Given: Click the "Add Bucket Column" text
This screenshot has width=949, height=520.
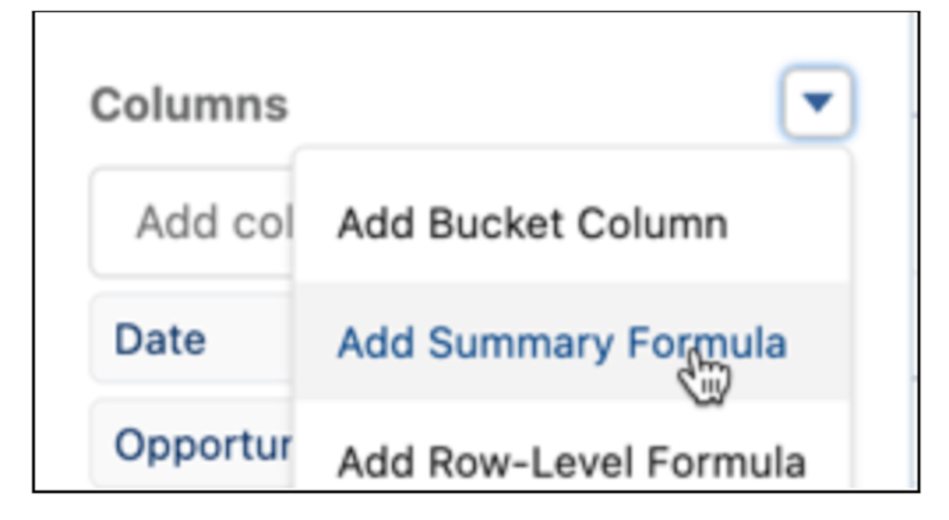Looking at the screenshot, I should tap(532, 224).
